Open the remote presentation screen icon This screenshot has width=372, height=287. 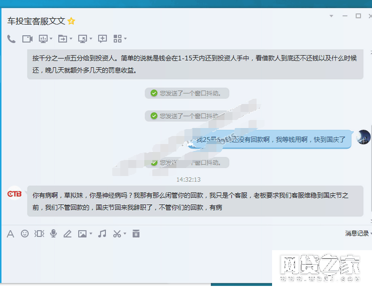click(43, 39)
